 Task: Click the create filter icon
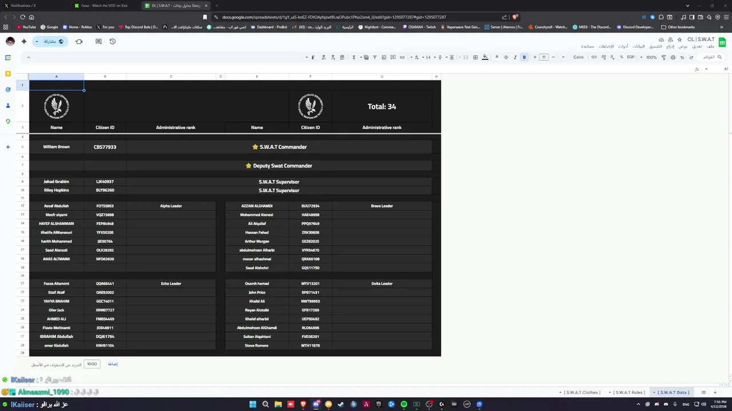375,57
